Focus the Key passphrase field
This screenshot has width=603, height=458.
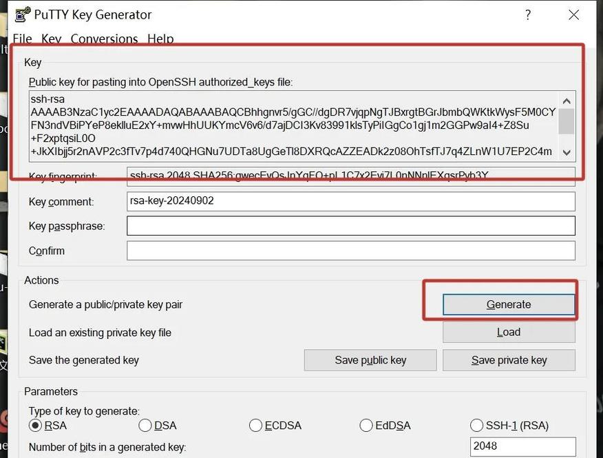(351, 225)
